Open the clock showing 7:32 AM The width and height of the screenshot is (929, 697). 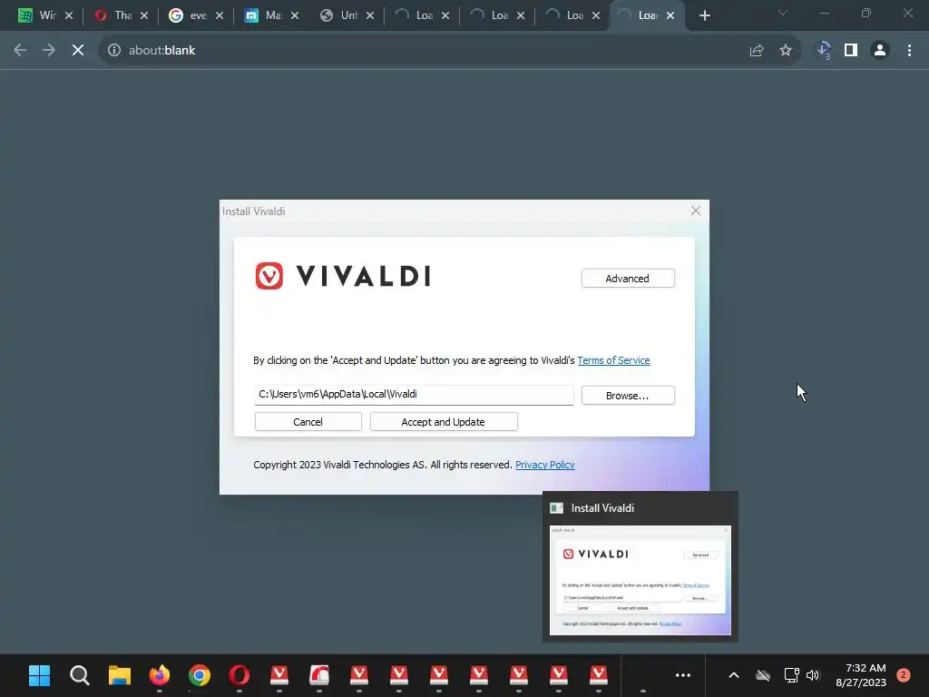(x=861, y=675)
